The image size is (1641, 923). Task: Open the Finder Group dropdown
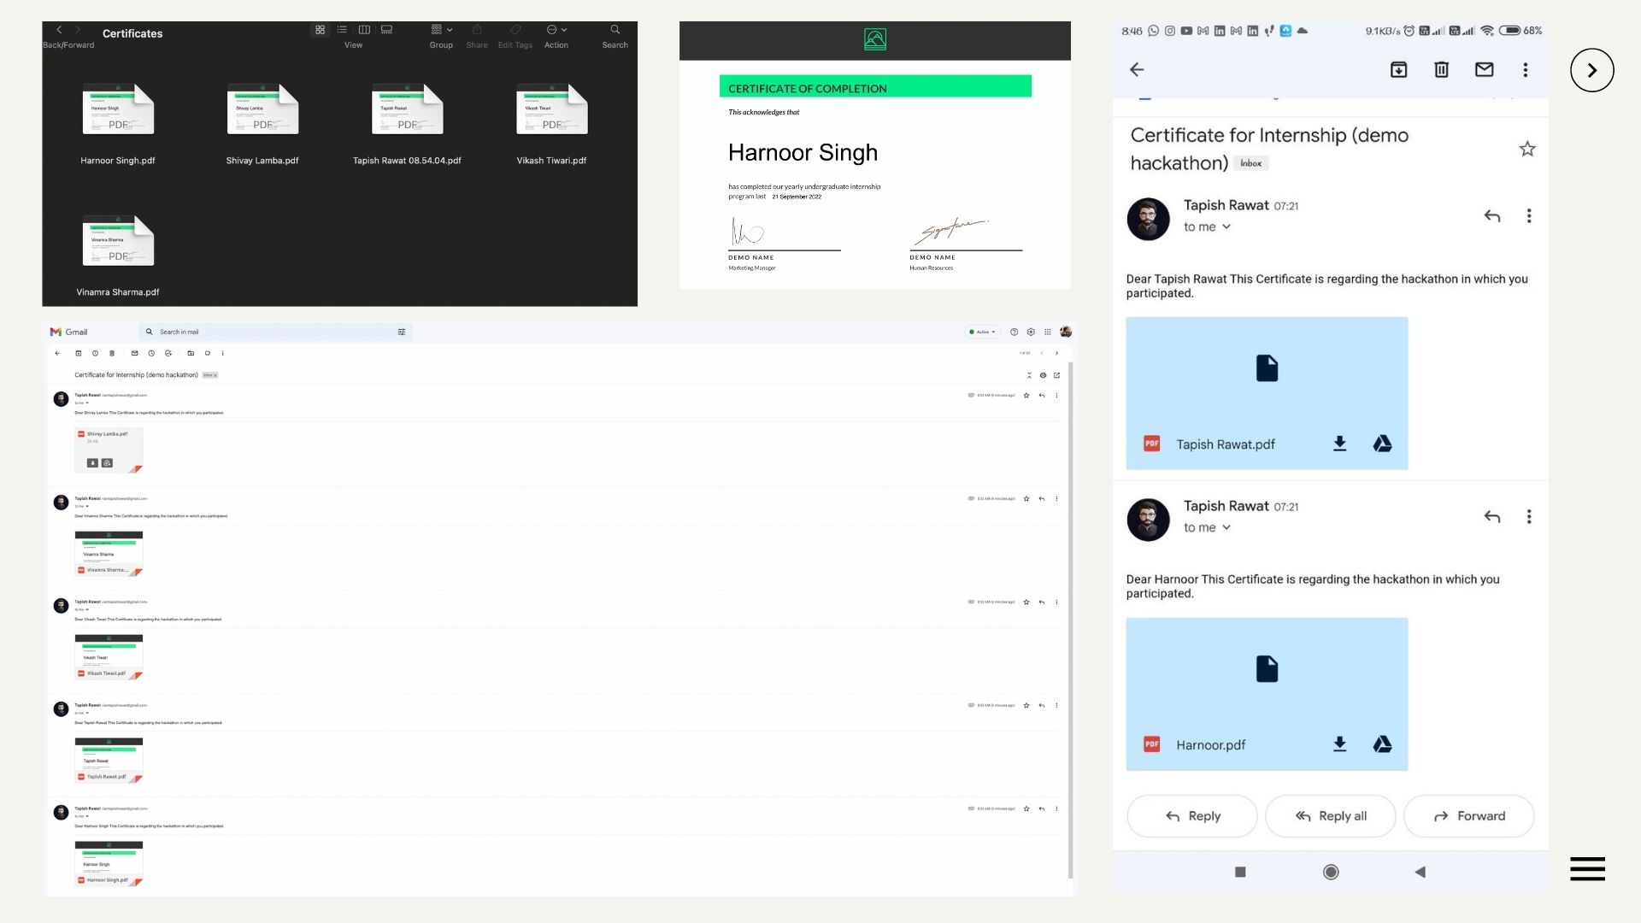point(441,30)
